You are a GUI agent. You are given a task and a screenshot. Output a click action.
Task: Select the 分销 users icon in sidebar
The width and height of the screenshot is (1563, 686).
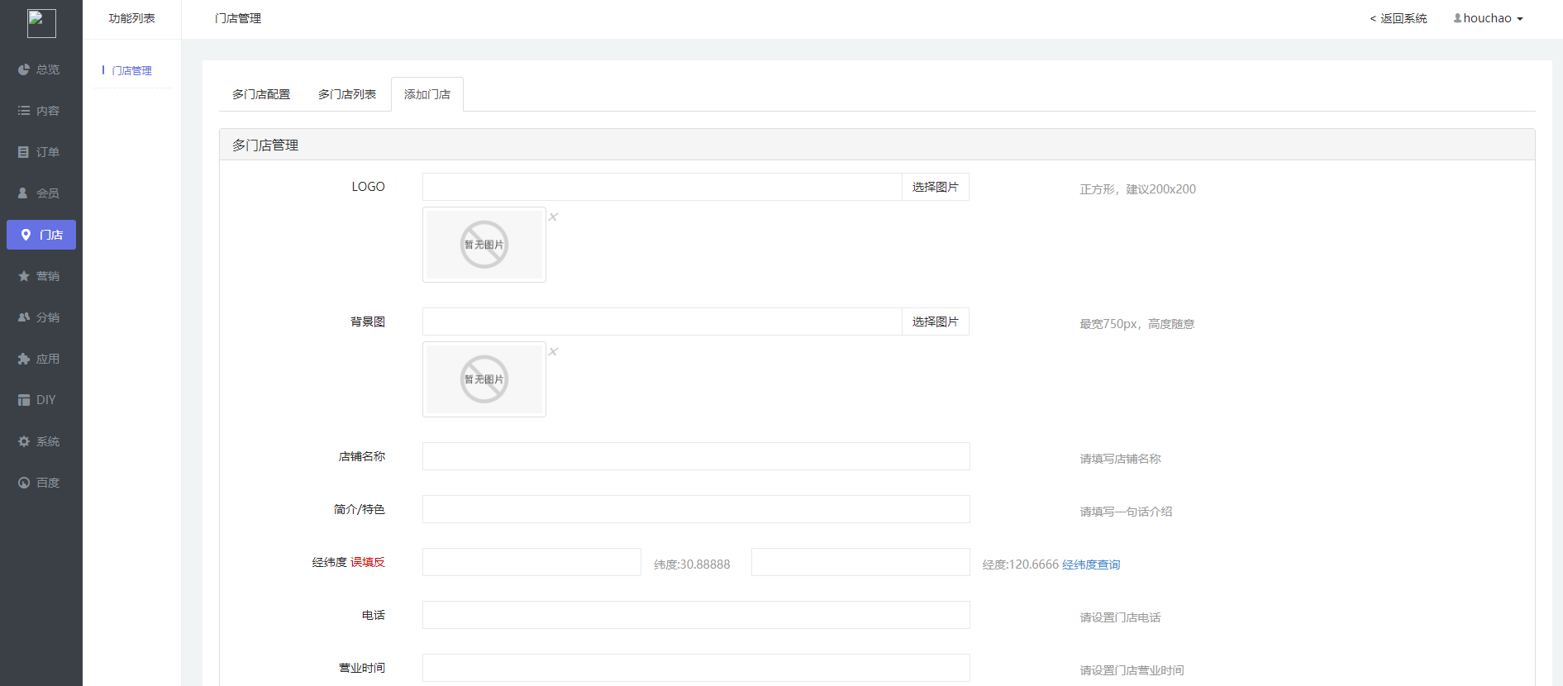24,317
